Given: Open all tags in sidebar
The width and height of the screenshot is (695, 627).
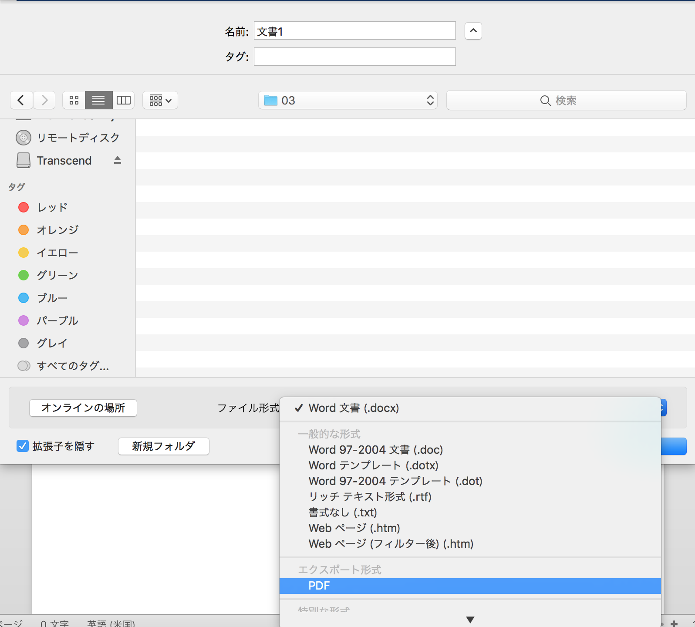Looking at the screenshot, I should pyautogui.click(x=72, y=366).
